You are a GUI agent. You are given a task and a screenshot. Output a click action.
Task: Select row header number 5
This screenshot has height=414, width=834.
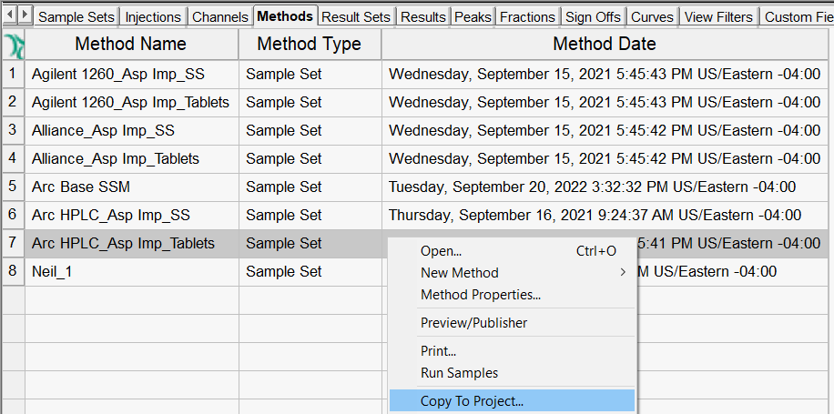coord(13,187)
